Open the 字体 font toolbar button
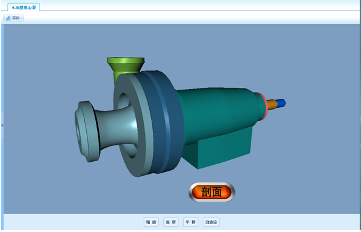 point(13,18)
